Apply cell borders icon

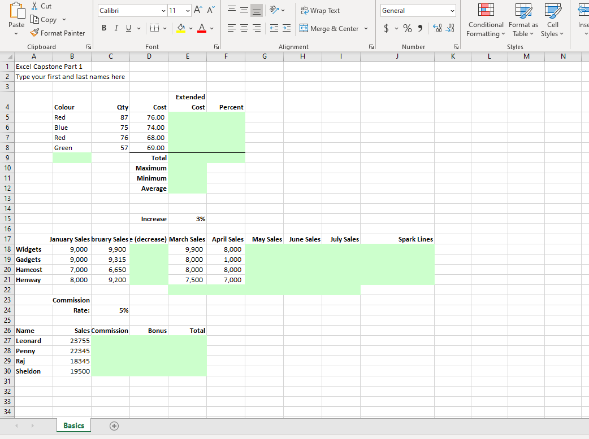154,28
